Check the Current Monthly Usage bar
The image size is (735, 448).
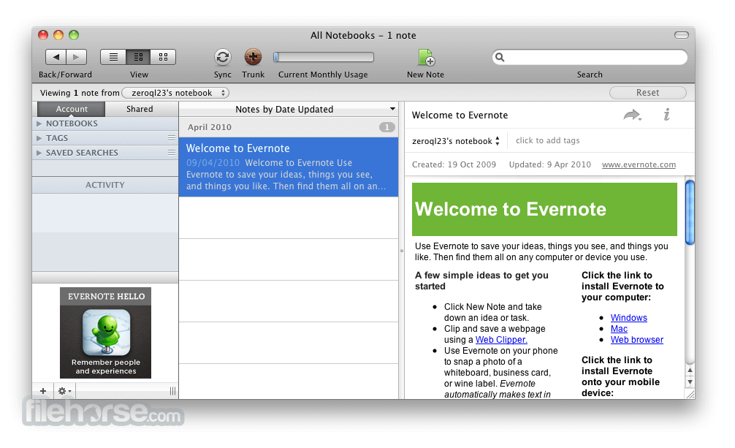[x=324, y=57]
